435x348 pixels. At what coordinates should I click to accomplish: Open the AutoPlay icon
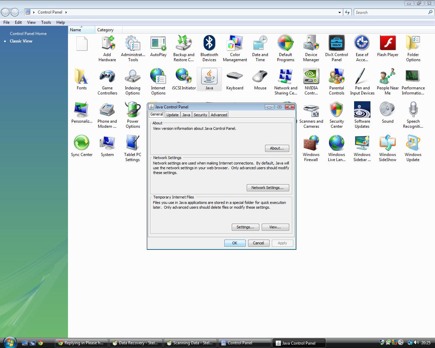pyautogui.click(x=158, y=46)
